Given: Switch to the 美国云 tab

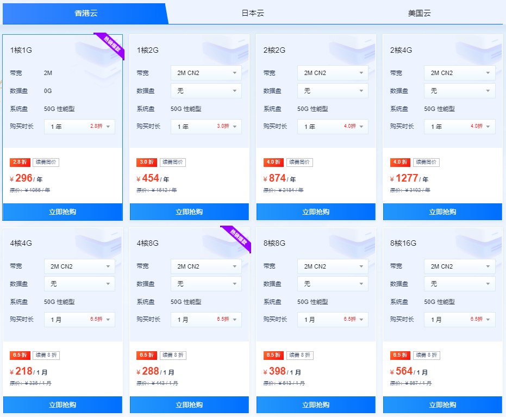Looking at the screenshot, I should [419, 13].
